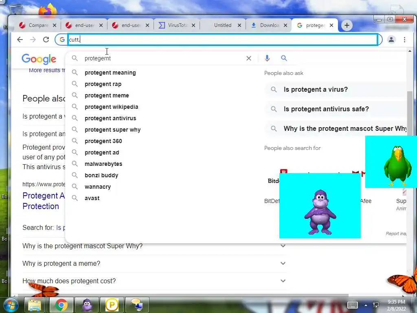
Task: Open the yellow P taskbar application
Action: 112,305
